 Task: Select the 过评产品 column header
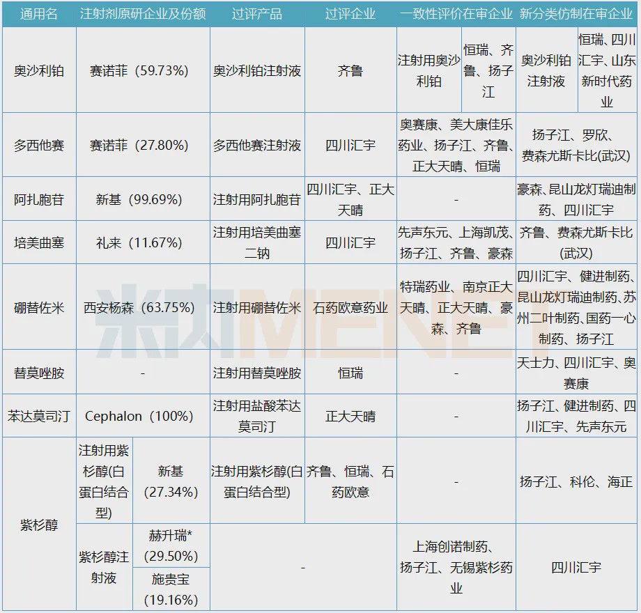click(257, 14)
